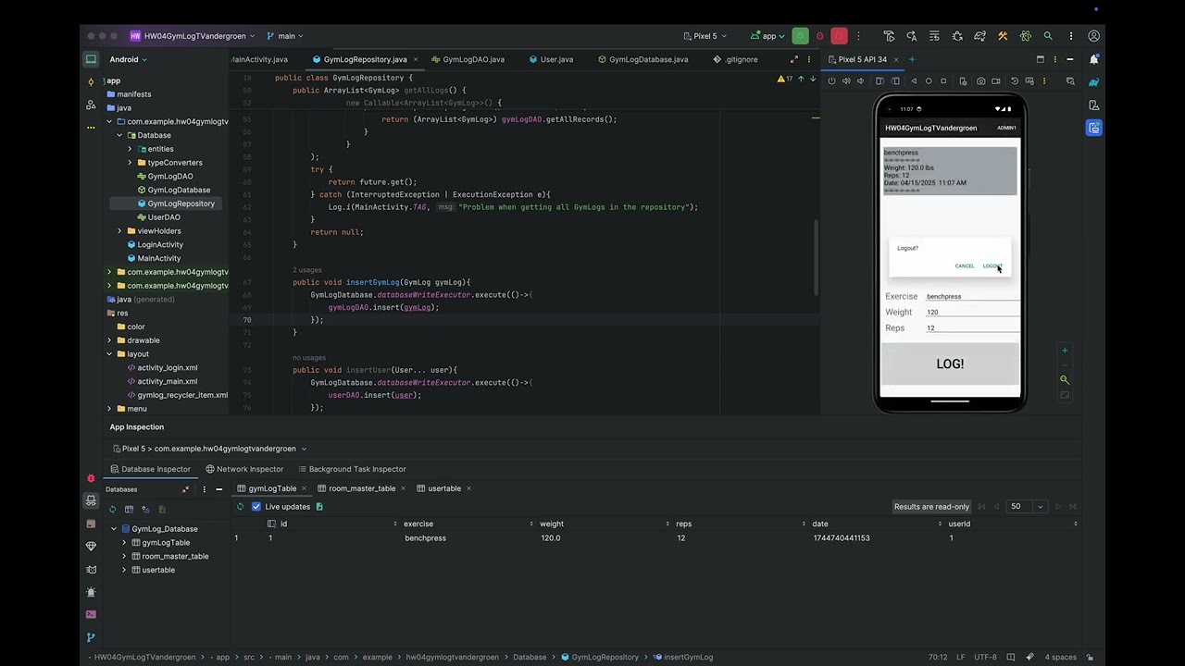Take an emulator screenshot with camera icon
The height and width of the screenshot is (666, 1185).
click(x=980, y=81)
